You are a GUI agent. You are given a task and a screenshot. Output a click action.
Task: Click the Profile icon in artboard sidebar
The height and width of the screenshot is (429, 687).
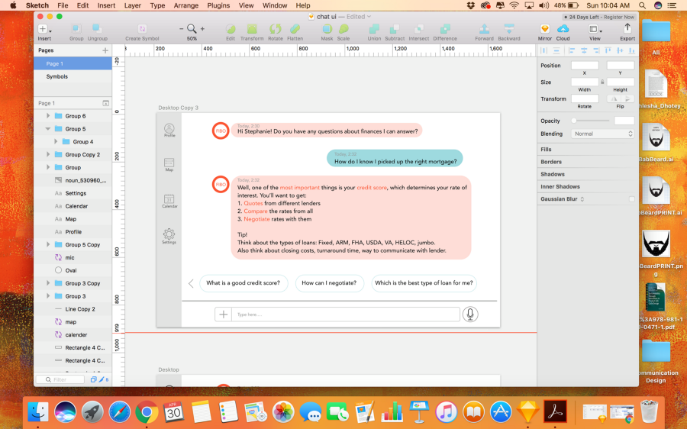click(169, 128)
